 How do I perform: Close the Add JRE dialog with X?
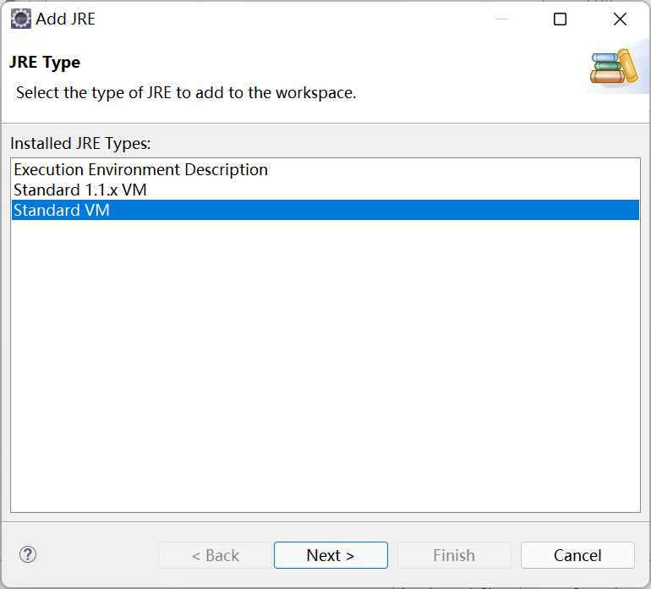coord(620,19)
